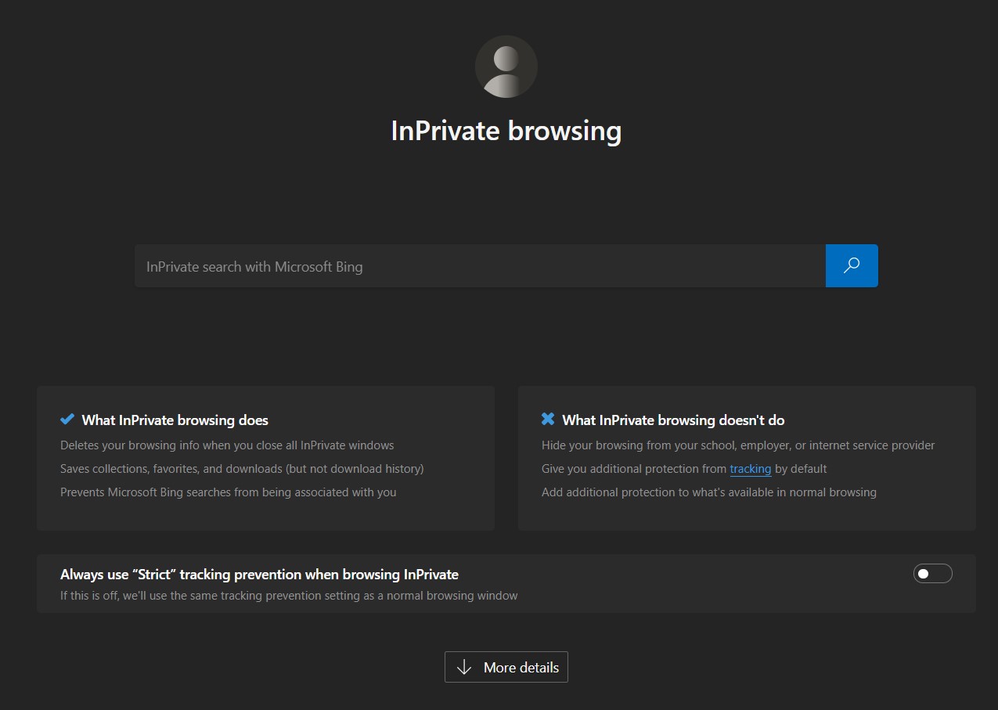Screen dimensions: 998x710
Task: Enable Strict tracking prevention toggle
Action: 932,574
